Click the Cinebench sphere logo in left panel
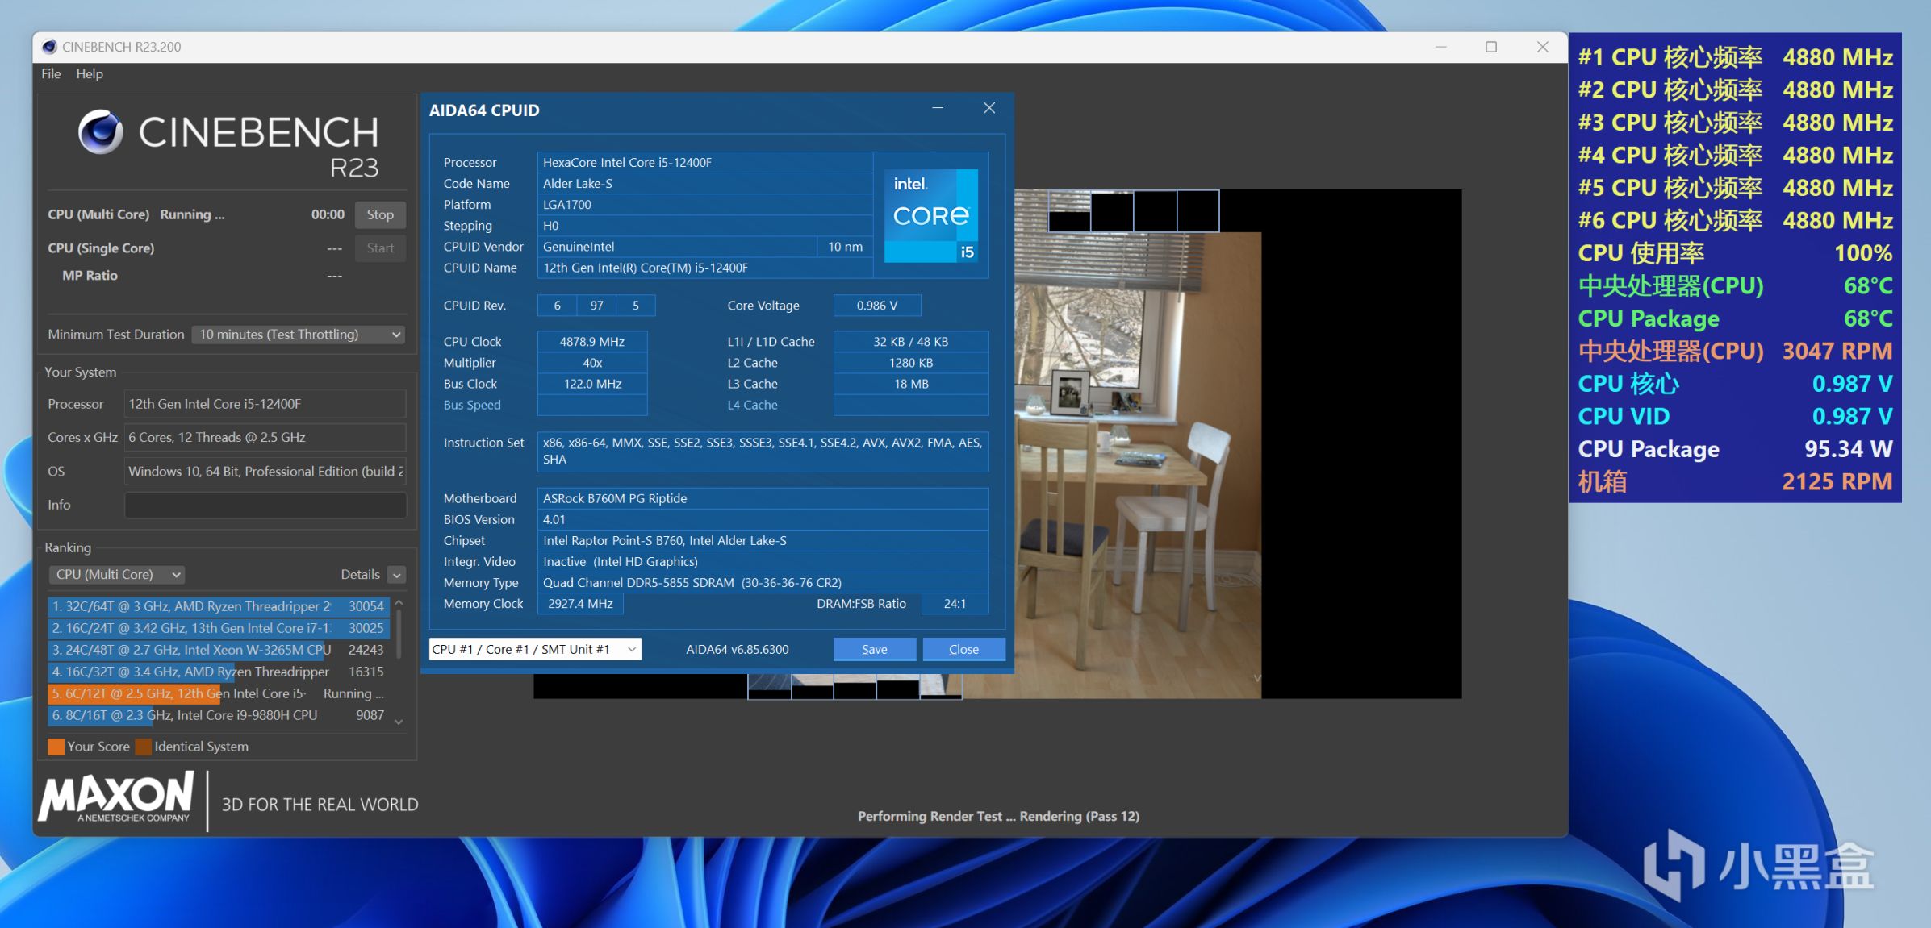 100,132
